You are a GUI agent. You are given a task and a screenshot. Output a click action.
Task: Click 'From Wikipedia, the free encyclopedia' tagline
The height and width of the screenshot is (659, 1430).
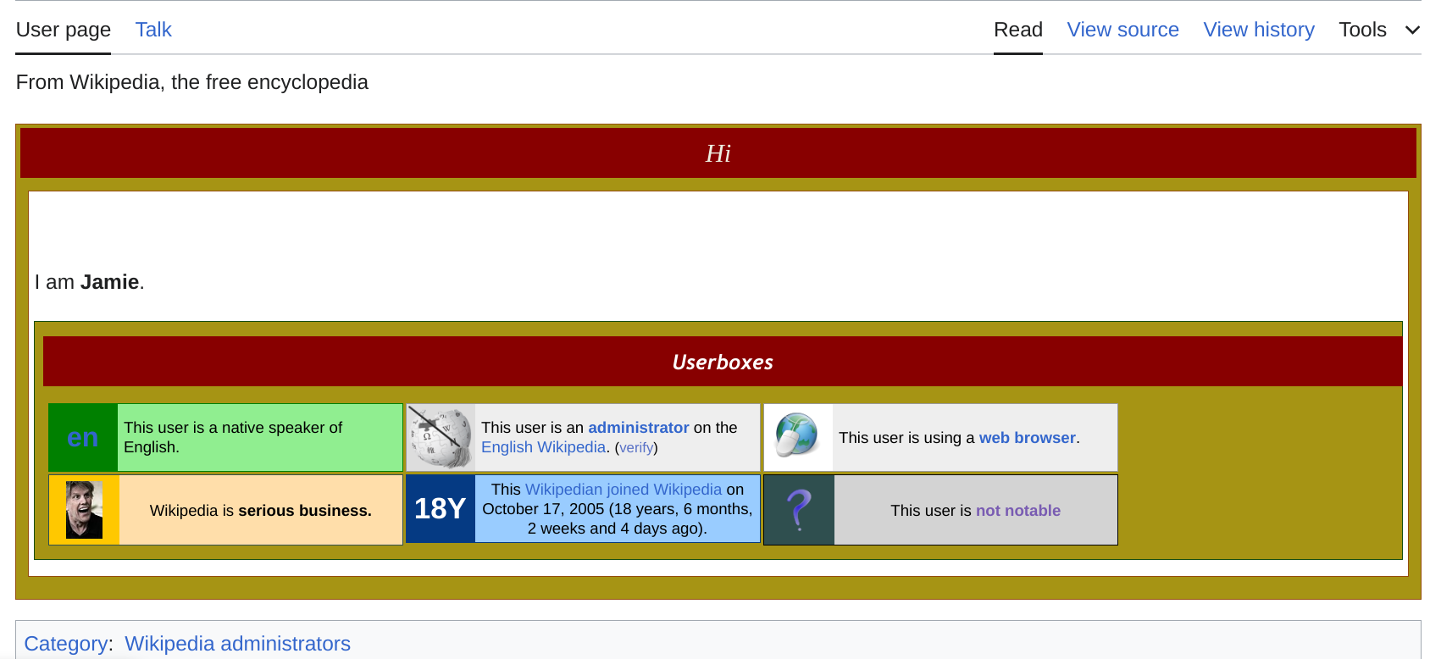click(x=192, y=82)
